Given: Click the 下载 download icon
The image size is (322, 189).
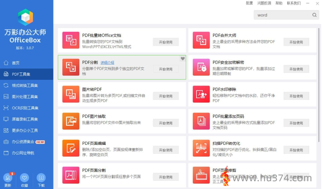Looking at the screenshot, I should click(41, 178).
